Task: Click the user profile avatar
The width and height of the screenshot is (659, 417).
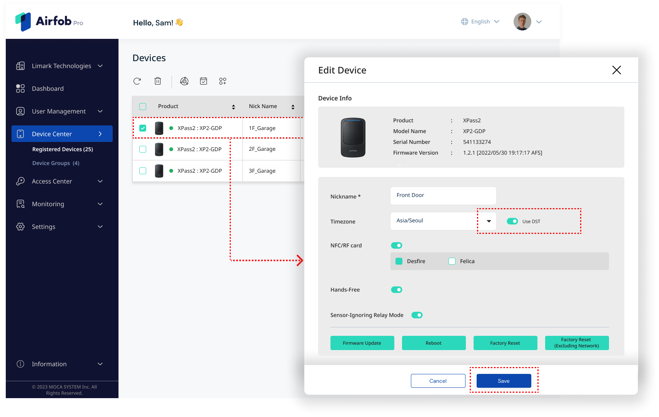Action: [522, 22]
